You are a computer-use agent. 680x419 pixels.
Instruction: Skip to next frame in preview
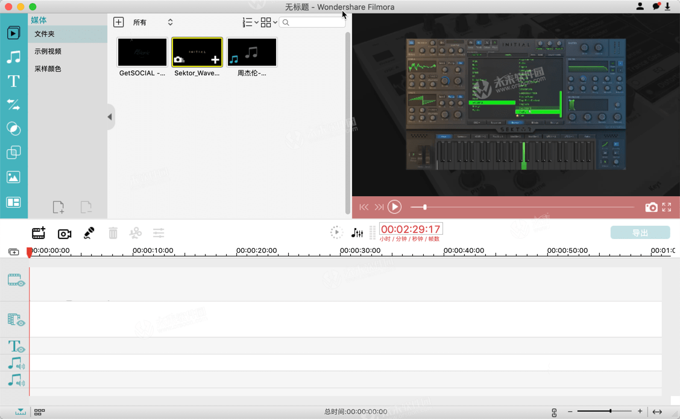coord(379,207)
